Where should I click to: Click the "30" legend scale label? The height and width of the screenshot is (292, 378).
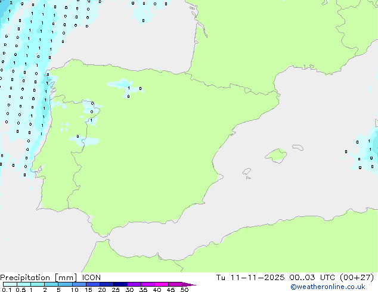[129, 290]
